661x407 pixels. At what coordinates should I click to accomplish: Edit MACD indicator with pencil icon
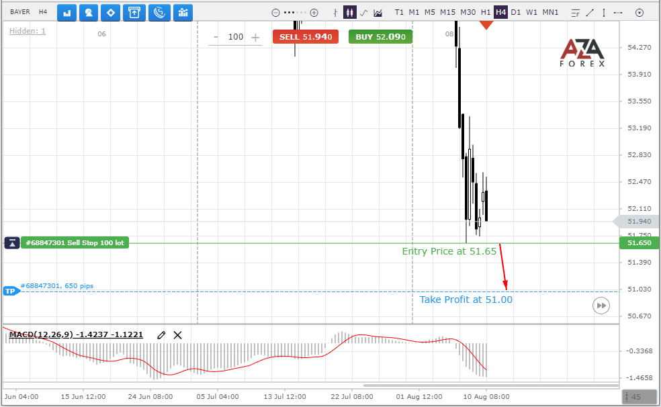point(161,335)
